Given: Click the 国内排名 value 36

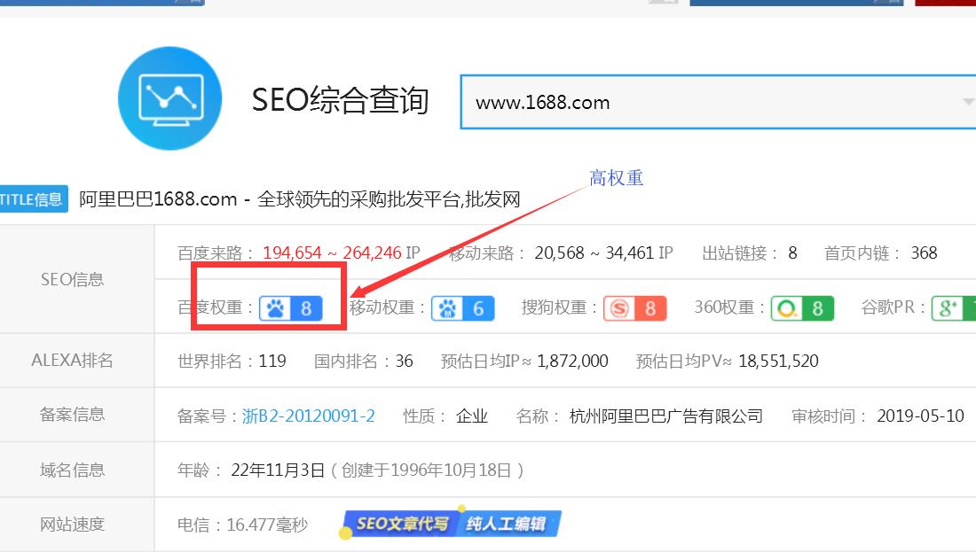Looking at the screenshot, I should click(404, 362).
